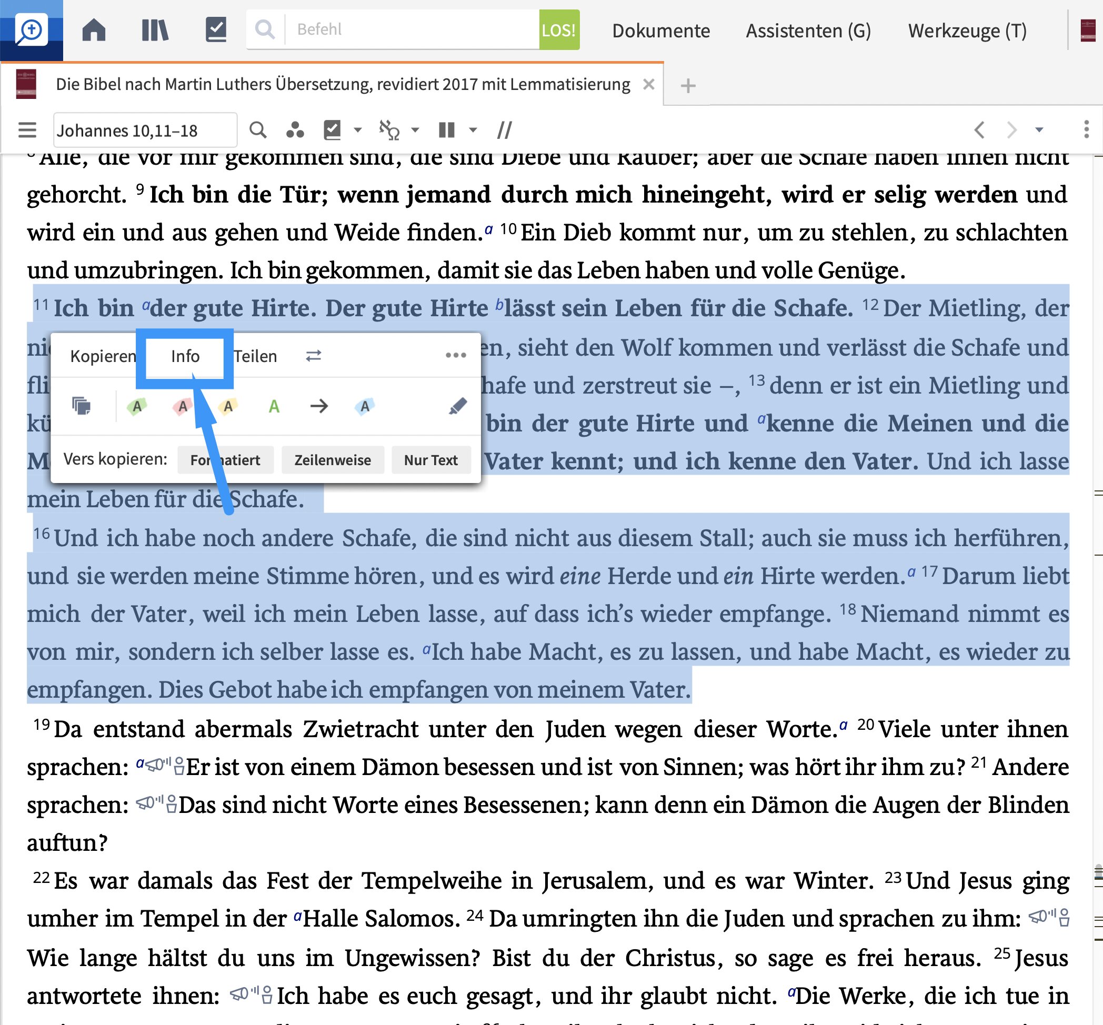Apply the green highlighter style

pos(136,407)
